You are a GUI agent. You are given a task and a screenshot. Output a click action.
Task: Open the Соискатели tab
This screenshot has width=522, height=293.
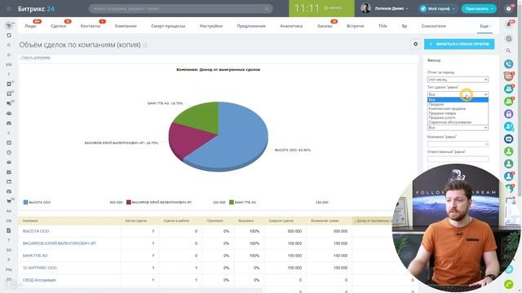(x=433, y=26)
